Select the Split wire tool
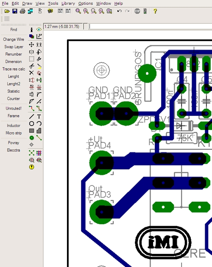This screenshot has width=212, height=267. pos(31,101)
